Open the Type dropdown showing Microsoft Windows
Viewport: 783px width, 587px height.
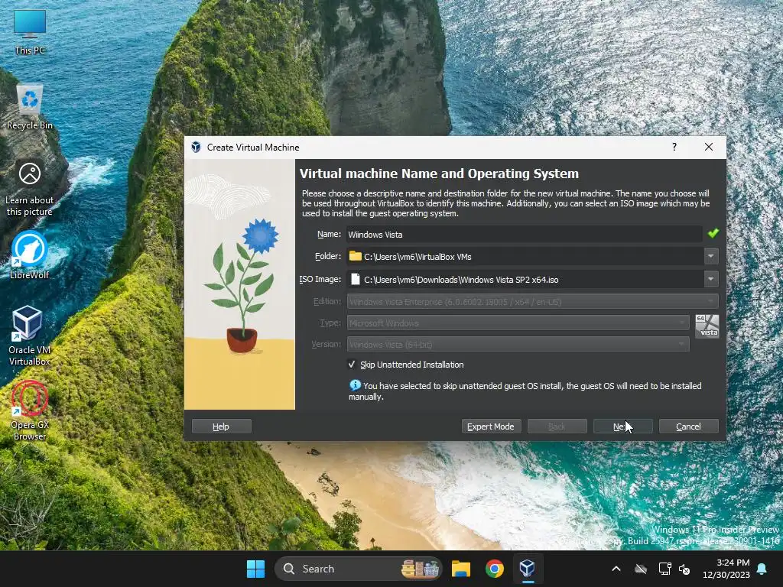(518, 323)
